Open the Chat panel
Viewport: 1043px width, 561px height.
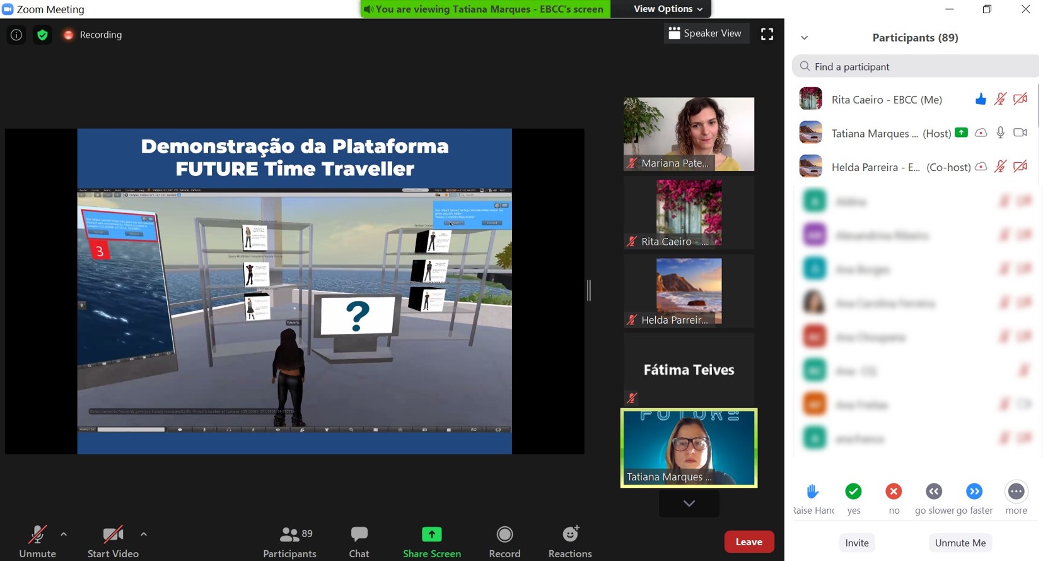tap(359, 541)
